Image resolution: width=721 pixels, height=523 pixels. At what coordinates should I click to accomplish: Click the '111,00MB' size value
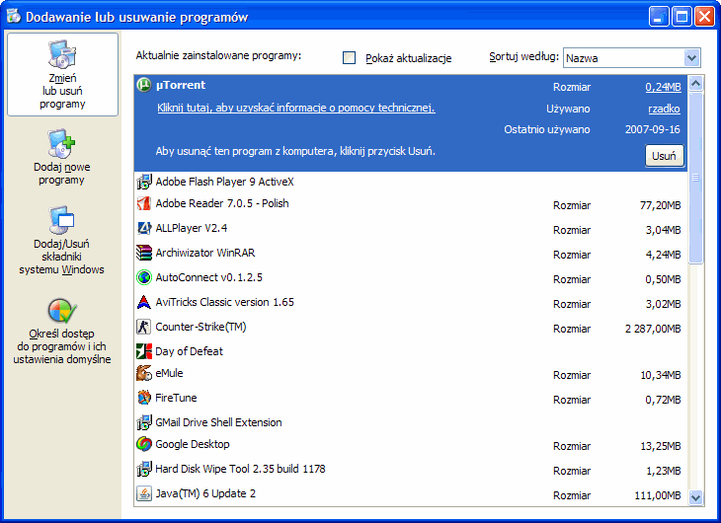[658, 495]
